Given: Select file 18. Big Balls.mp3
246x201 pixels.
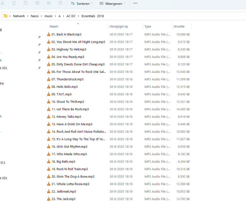Looking at the screenshot, I should (x=63, y=161).
